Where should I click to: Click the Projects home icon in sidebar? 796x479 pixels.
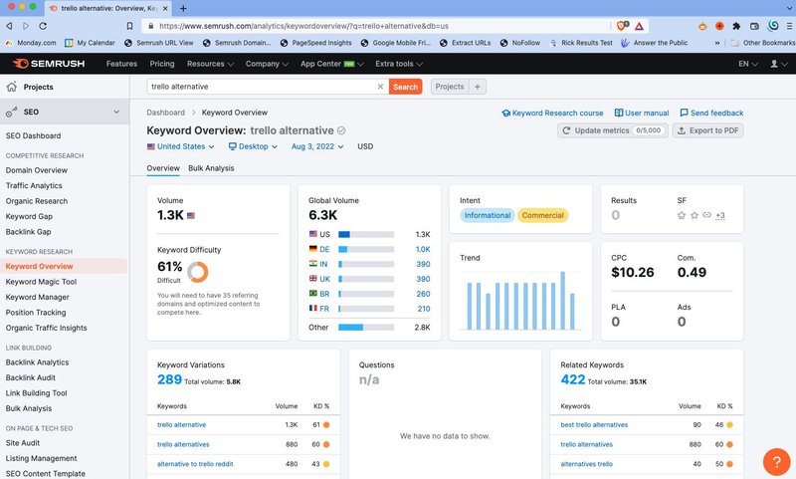click(x=12, y=87)
